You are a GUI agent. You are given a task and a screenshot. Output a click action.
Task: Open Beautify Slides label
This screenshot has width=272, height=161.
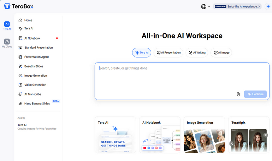click(x=34, y=66)
